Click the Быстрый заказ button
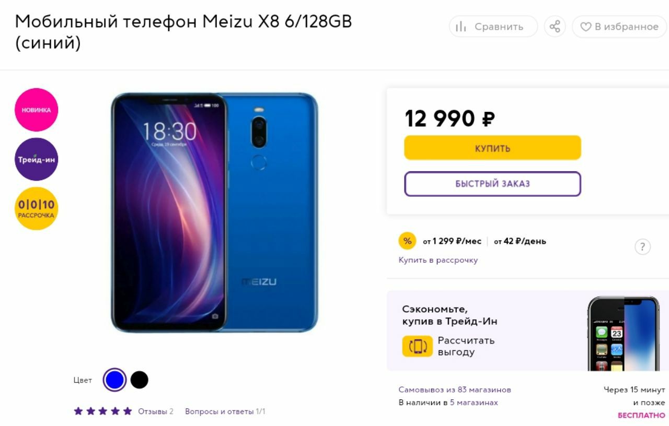 tap(492, 184)
